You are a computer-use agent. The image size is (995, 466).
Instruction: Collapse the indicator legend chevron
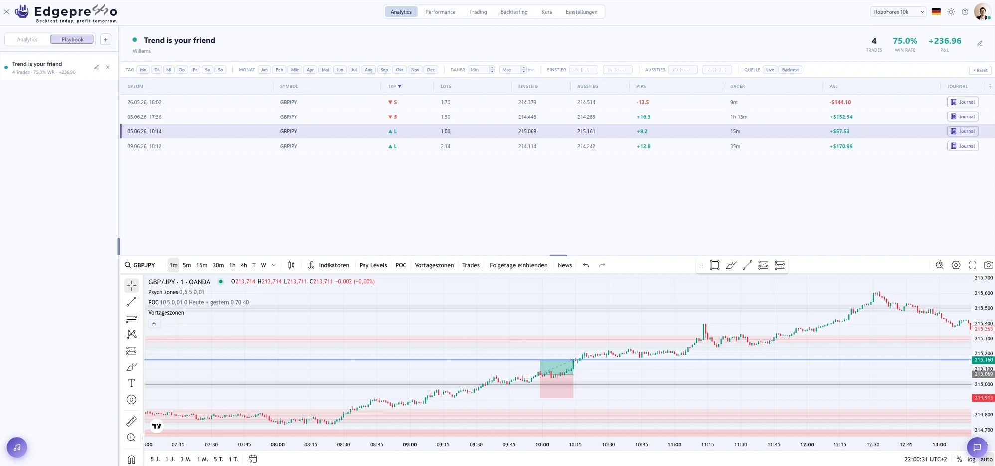154,324
